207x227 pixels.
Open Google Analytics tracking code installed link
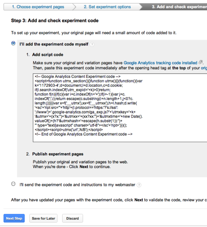(161, 63)
